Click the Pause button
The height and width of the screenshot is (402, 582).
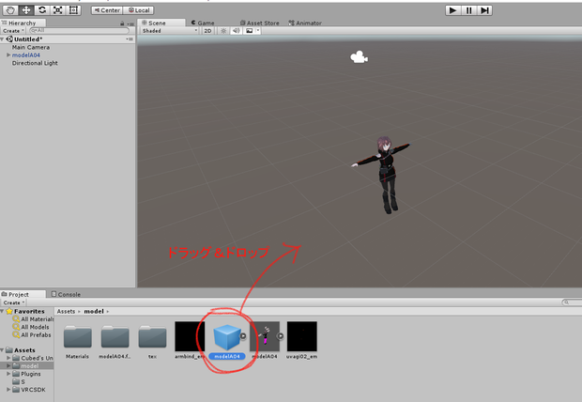468,10
